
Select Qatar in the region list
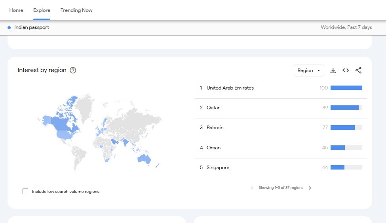point(213,108)
